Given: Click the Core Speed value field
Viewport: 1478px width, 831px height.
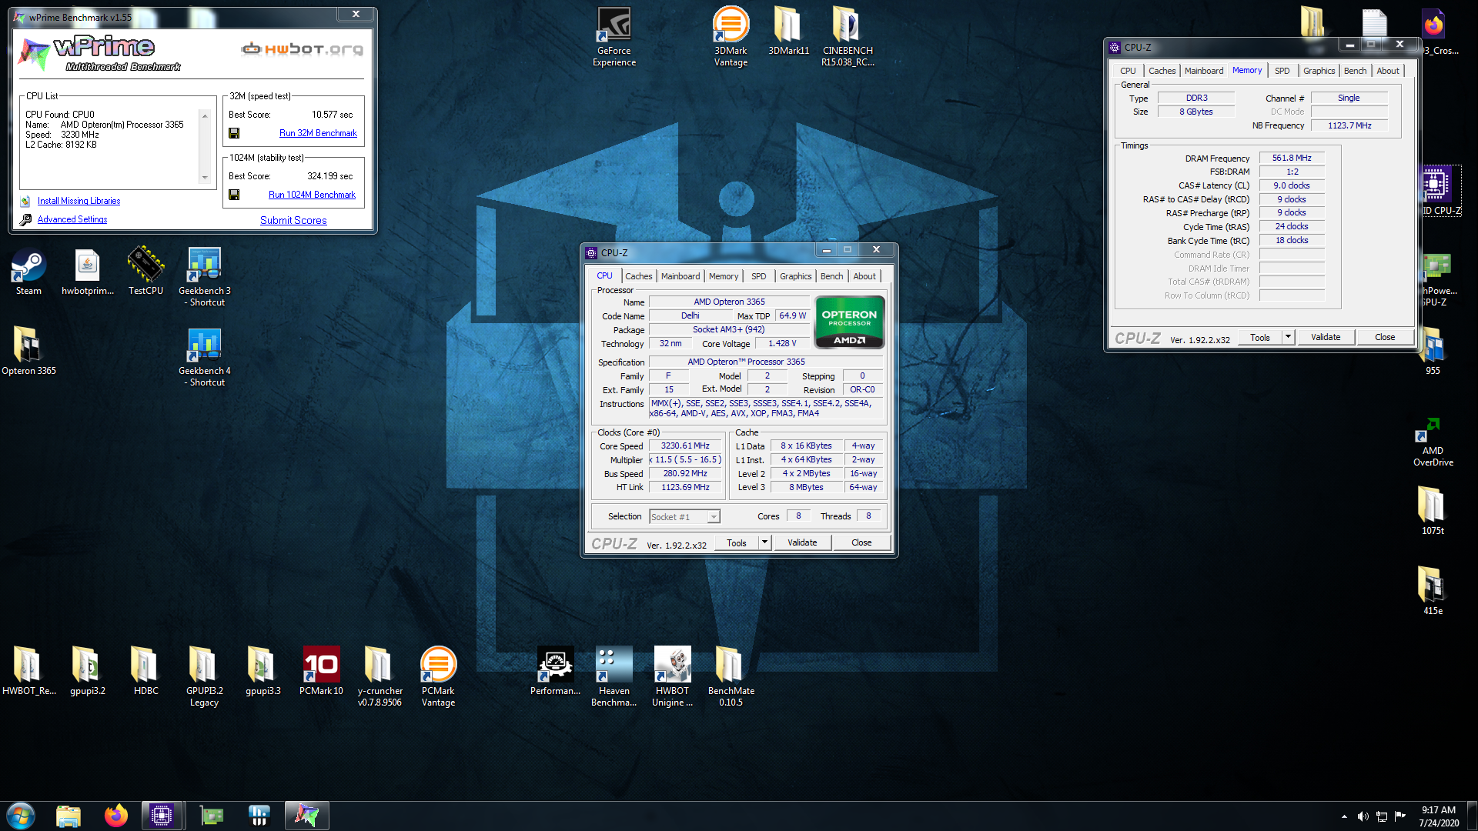Looking at the screenshot, I should (685, 446).
